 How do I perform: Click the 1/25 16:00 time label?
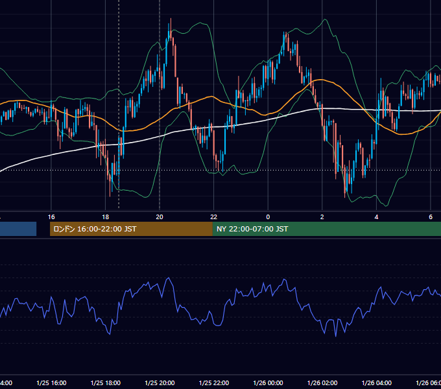pyautogui.click(x=51, y=383)
